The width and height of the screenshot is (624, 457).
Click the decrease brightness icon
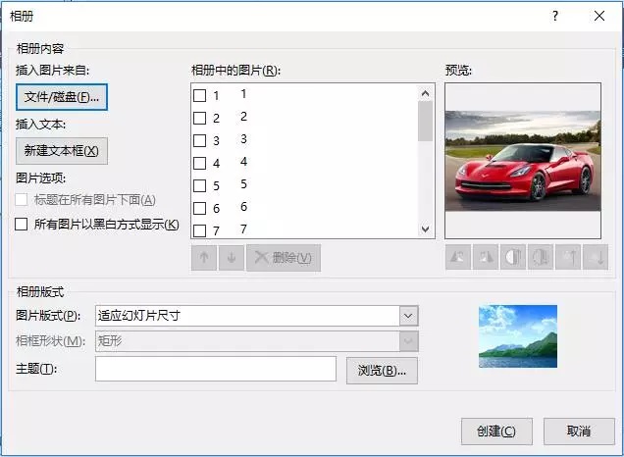(596, 257)
